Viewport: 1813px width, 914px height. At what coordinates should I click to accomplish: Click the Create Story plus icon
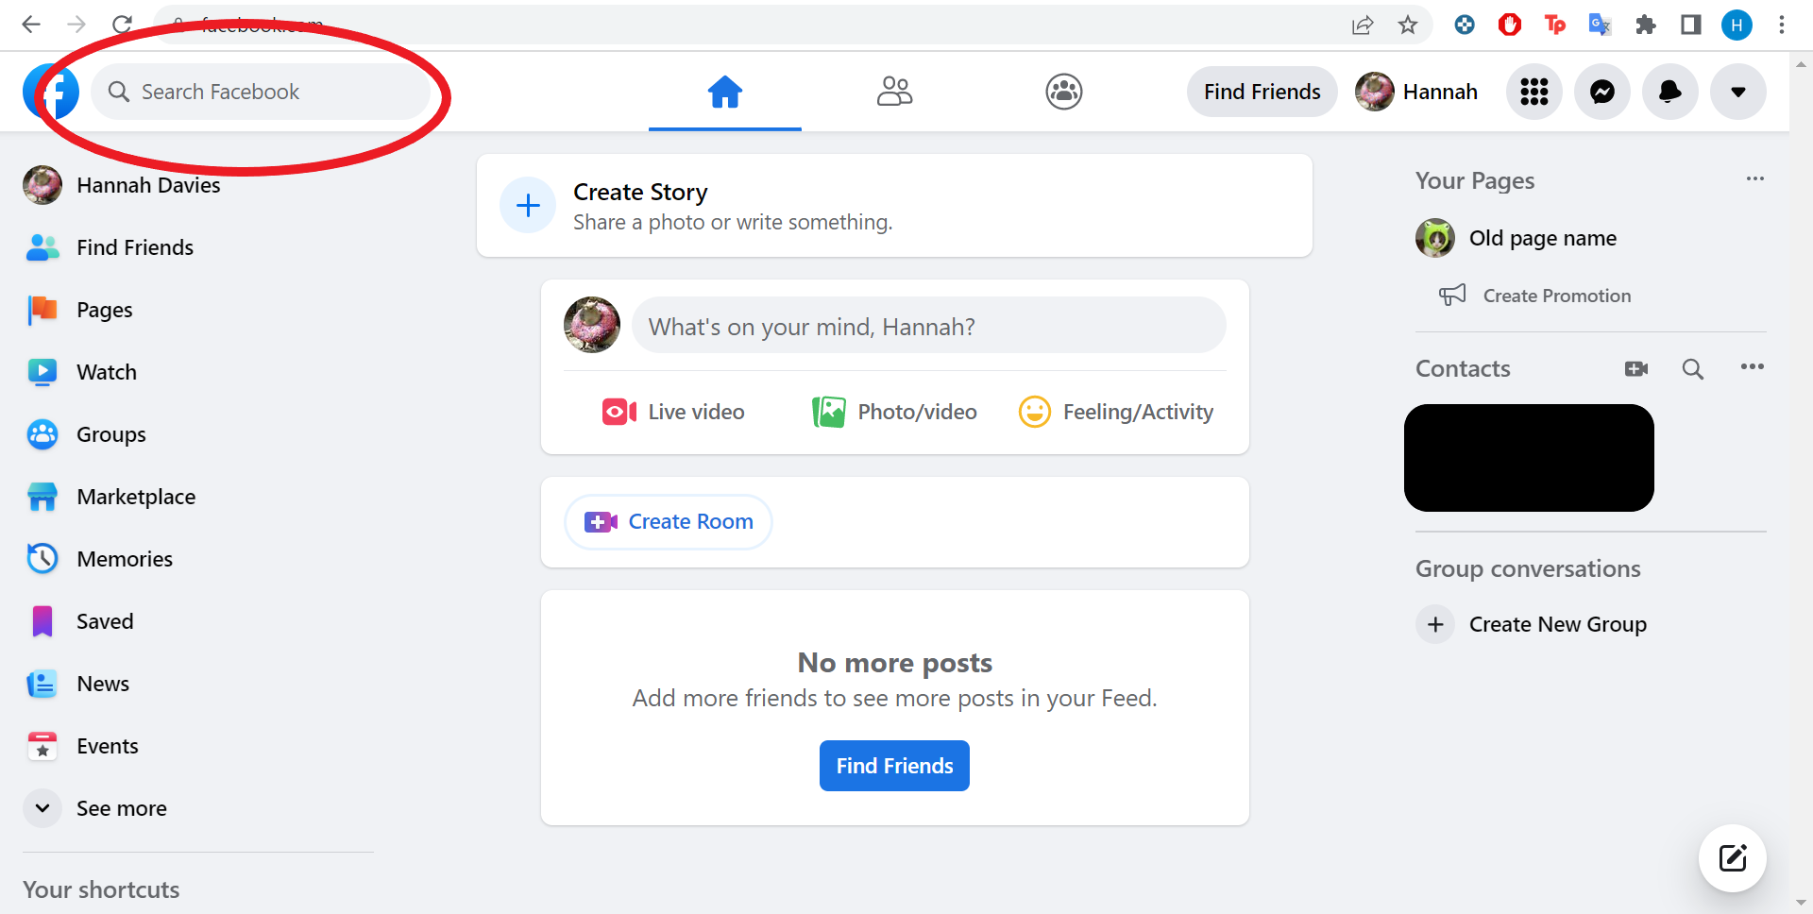coord(528,205)
